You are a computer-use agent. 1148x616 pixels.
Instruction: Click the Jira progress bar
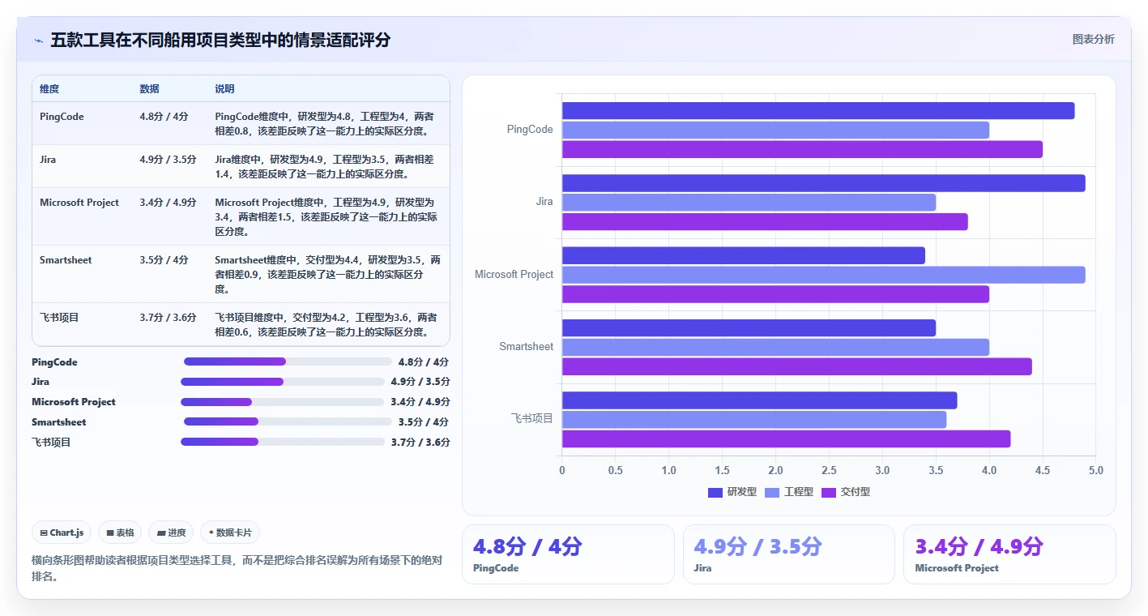click(x=283, y=382)
